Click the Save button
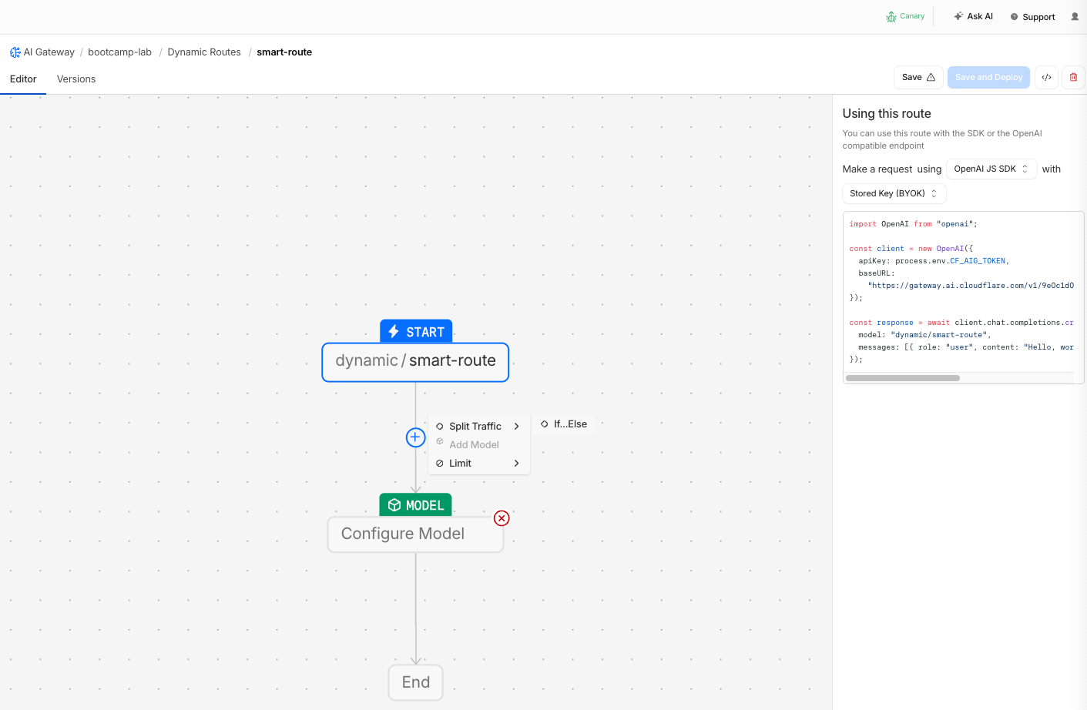Viewport: 1087px width, 710px height. (918, 77)
